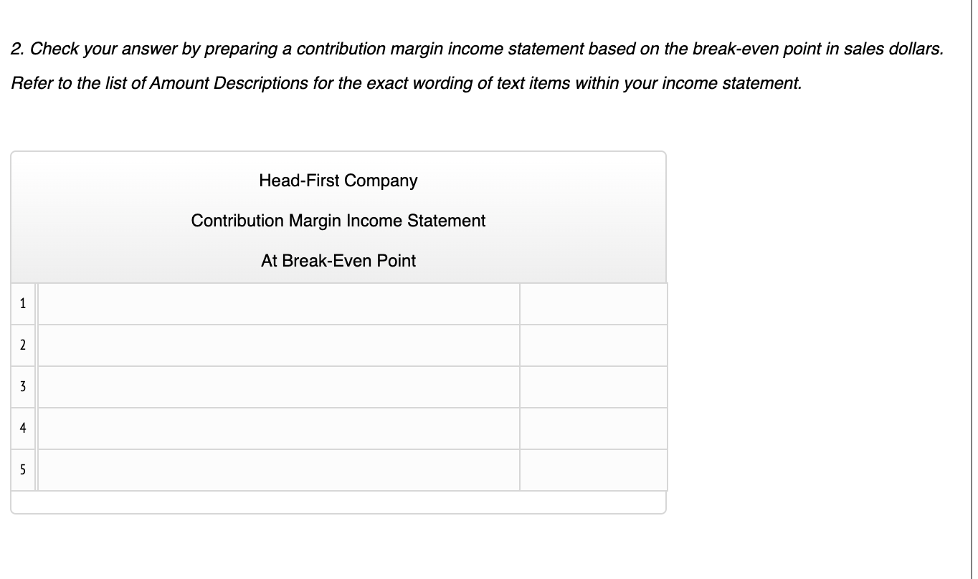The image size is (978, 579).
Task: Select the row number 5 label
Action: 23,470
